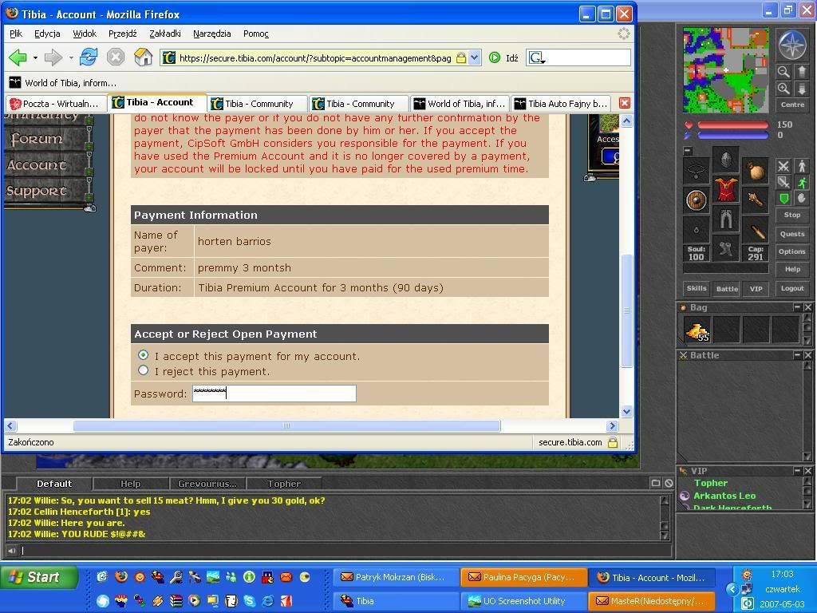
Task: Toggle stand mode with standing figure
Action: tap(801, 166)
